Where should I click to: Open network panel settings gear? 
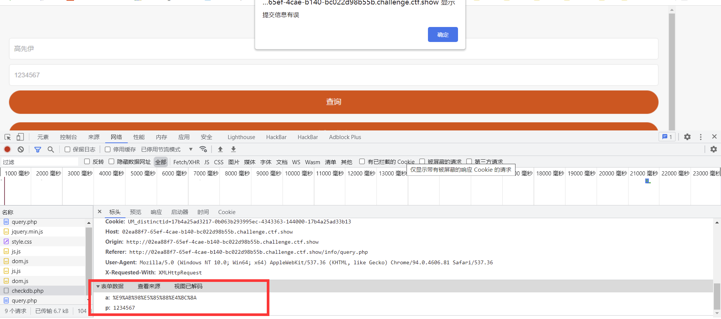pos(713,149)
